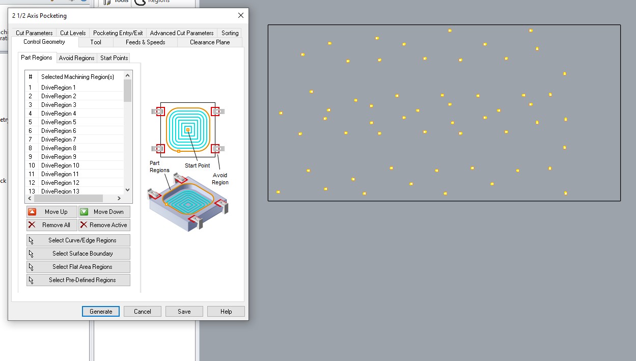Click the green Move Down arrow icon
This screenshot has width=636, height=361.
tap(84, 212)
